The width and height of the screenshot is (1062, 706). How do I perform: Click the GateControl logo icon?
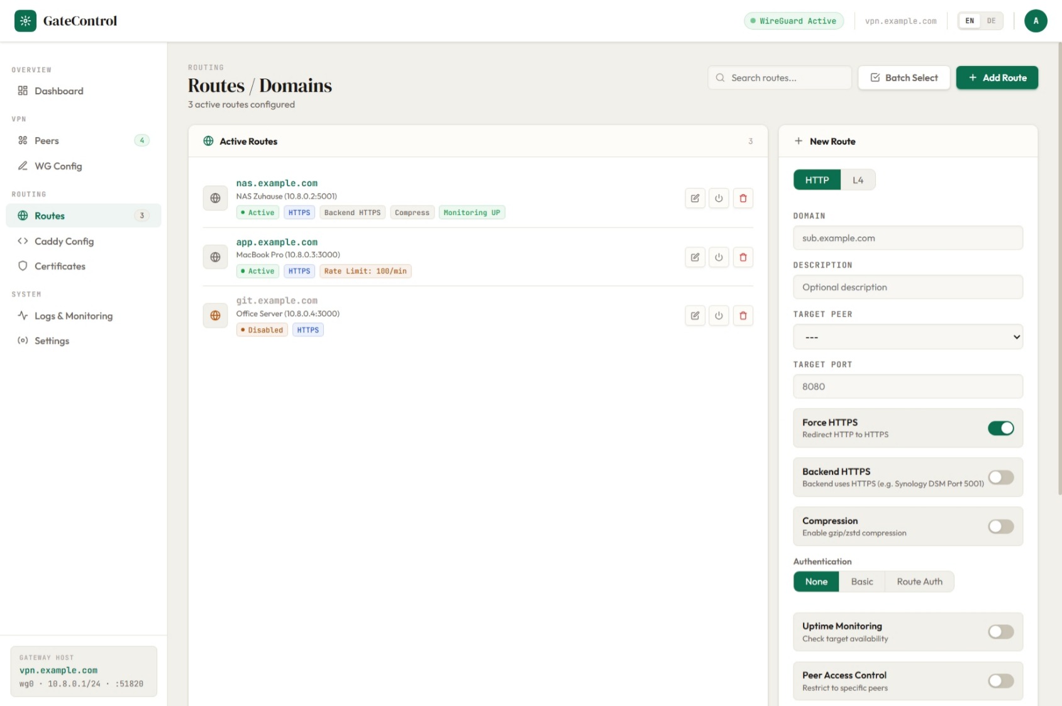pyautogui.click(x=25, y=21)
